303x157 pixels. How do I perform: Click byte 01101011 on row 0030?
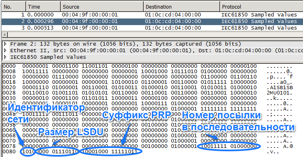pos(95,98)
